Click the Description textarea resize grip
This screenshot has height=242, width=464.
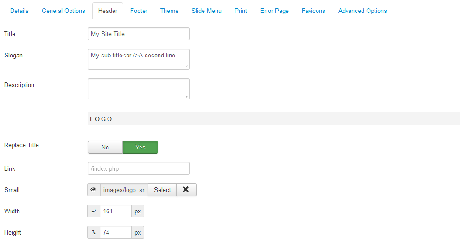186,97
